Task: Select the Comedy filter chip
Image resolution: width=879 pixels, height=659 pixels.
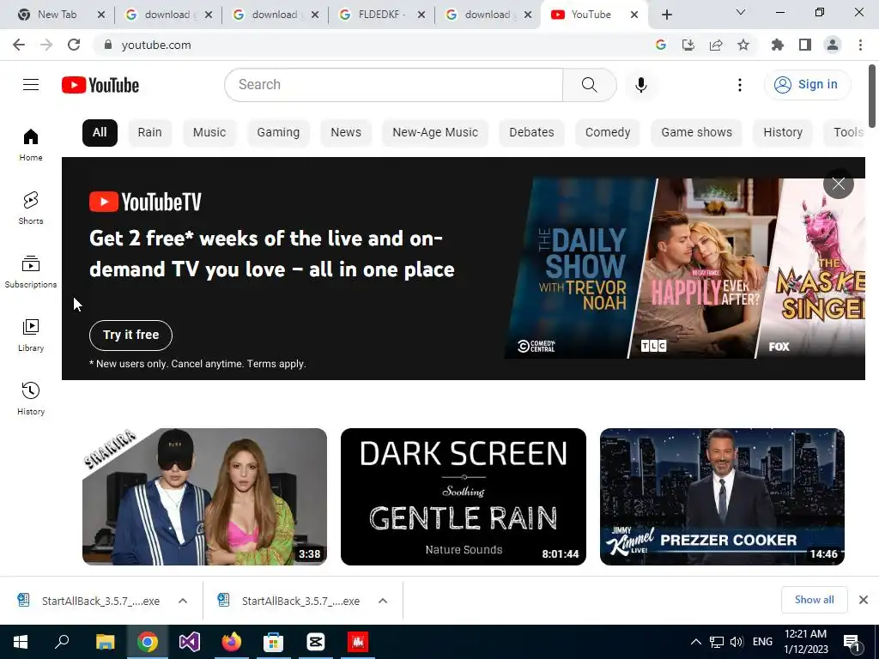Action: pos(608,133)
